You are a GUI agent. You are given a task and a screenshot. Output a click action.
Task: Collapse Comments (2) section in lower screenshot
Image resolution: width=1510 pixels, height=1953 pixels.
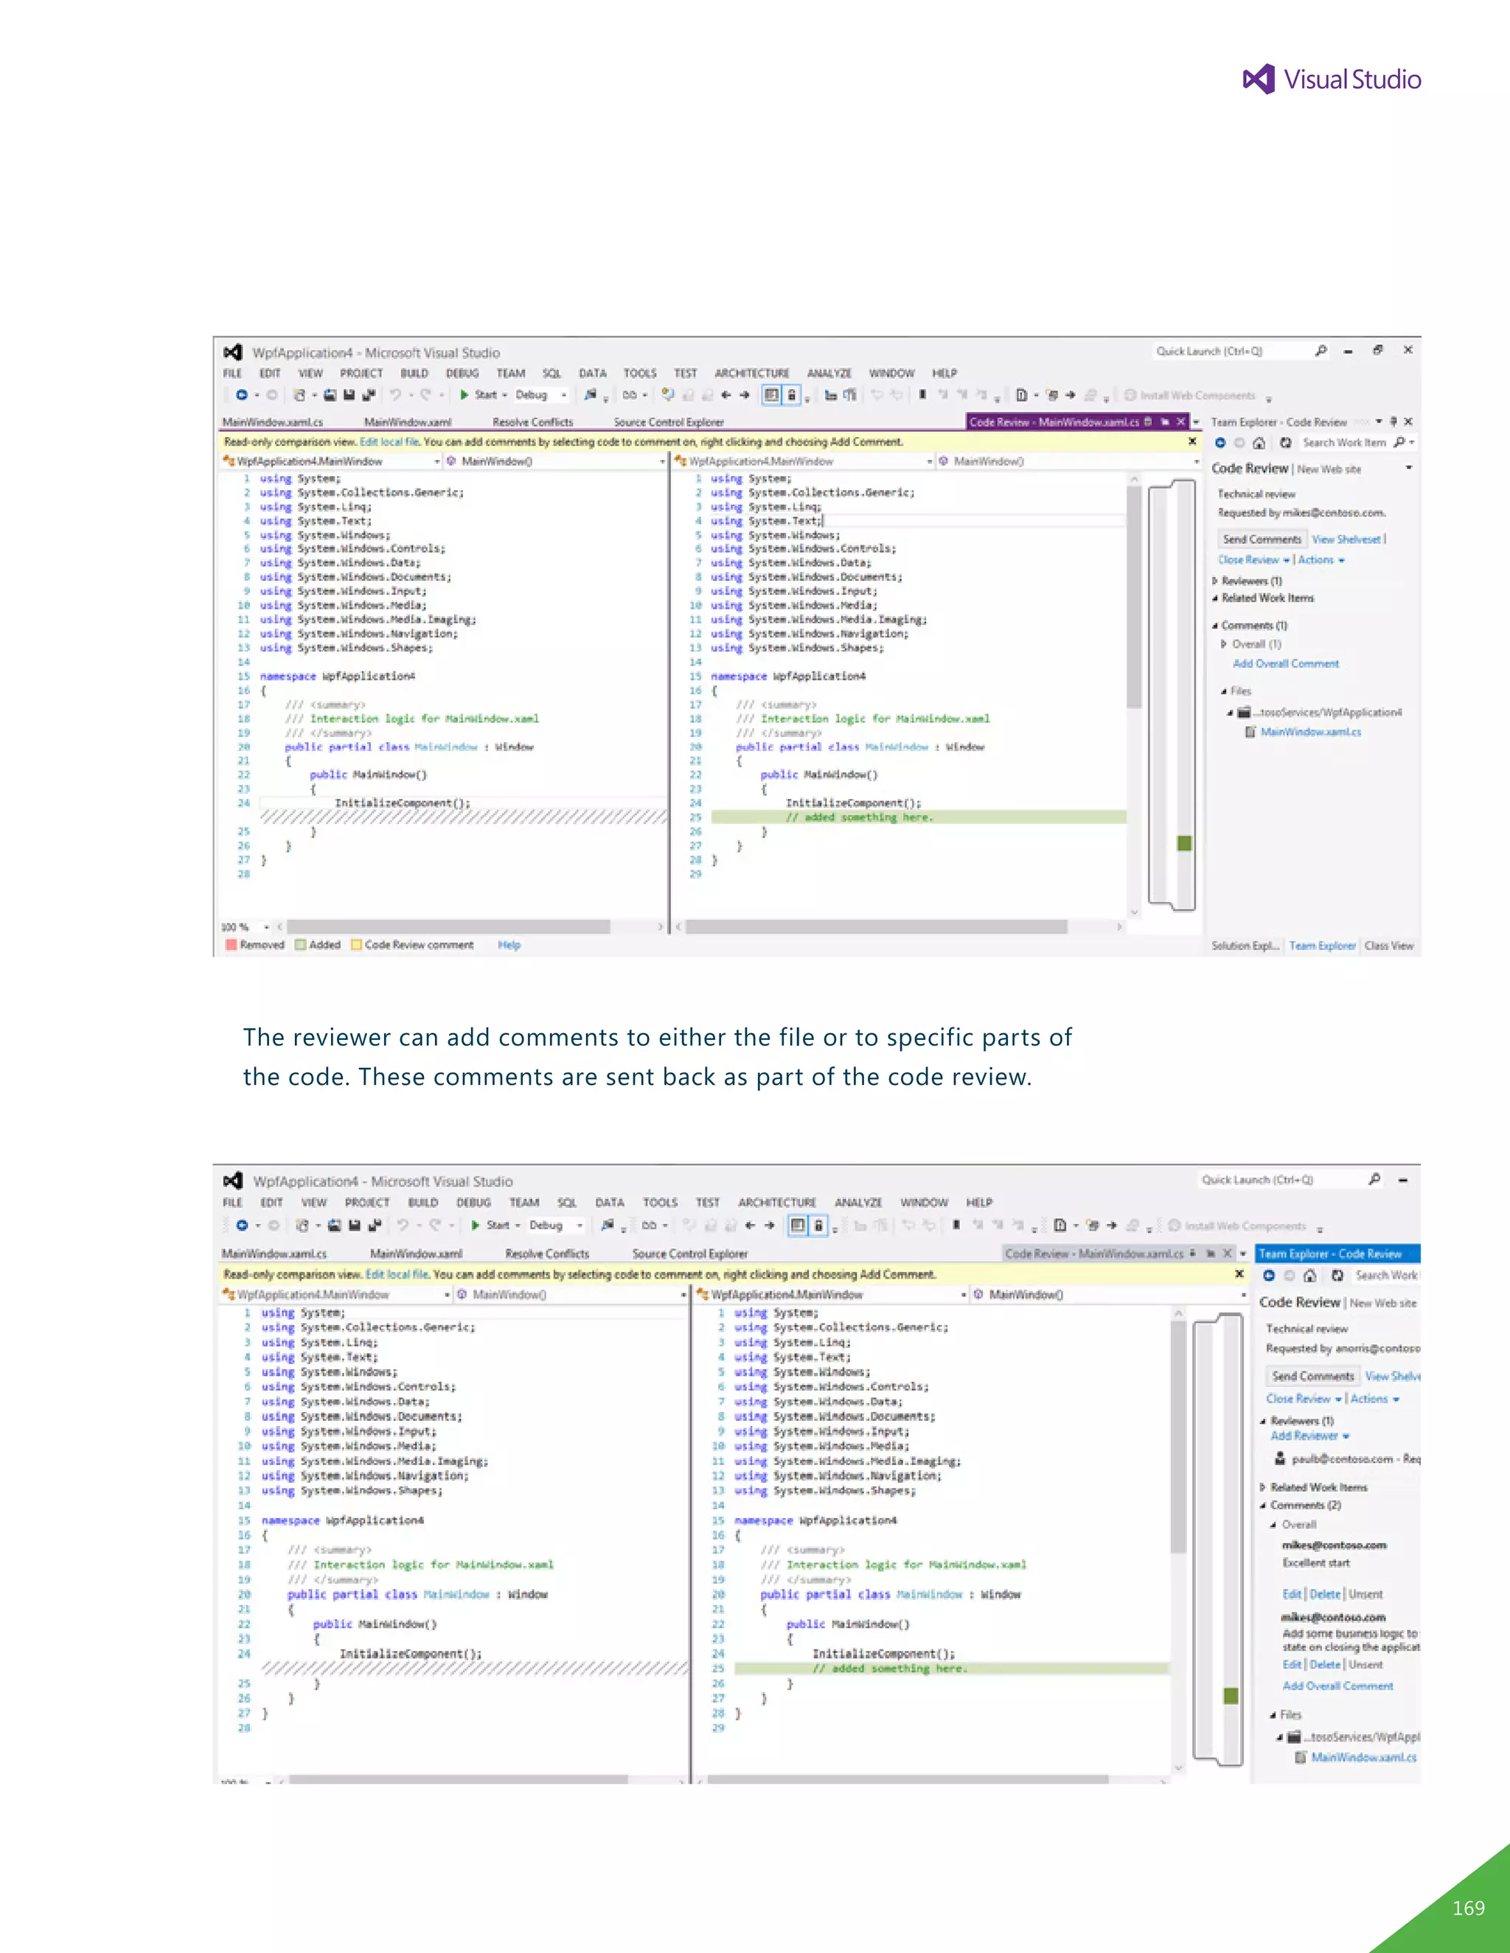click(1262, 1506)
